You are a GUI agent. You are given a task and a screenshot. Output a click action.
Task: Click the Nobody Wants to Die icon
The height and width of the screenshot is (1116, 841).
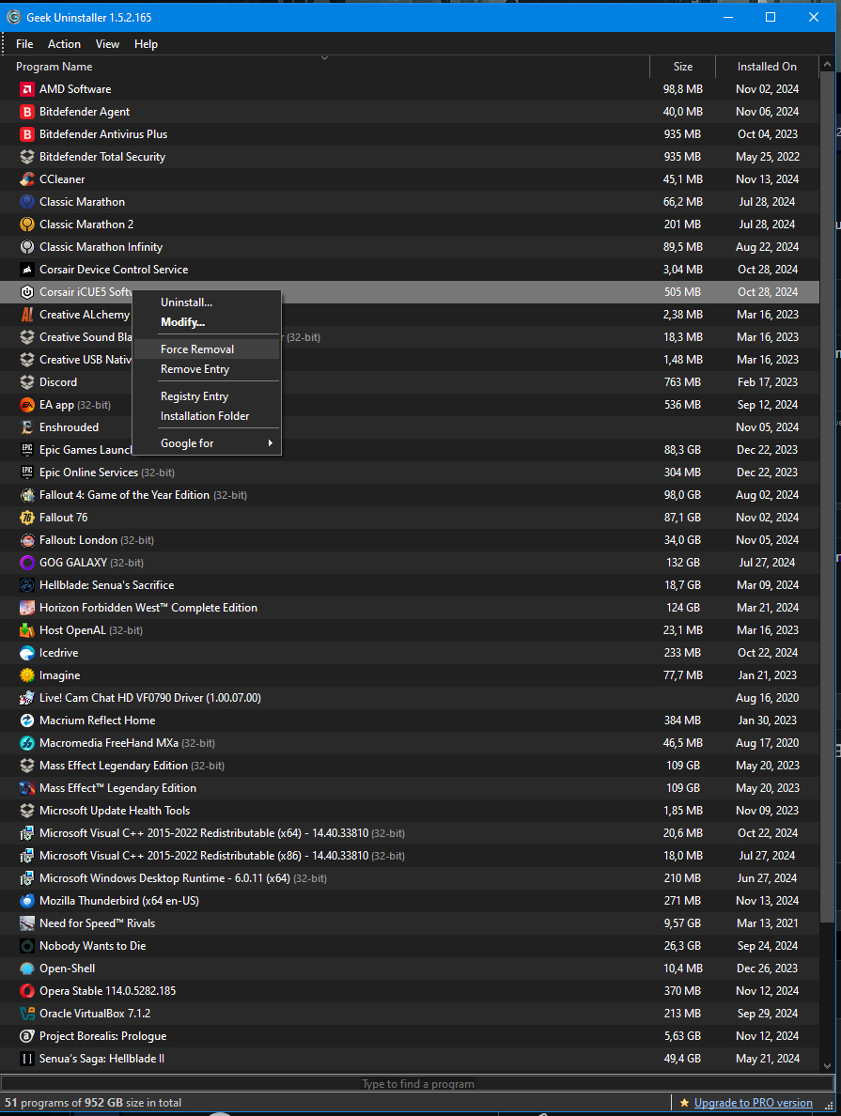point(27,946)
